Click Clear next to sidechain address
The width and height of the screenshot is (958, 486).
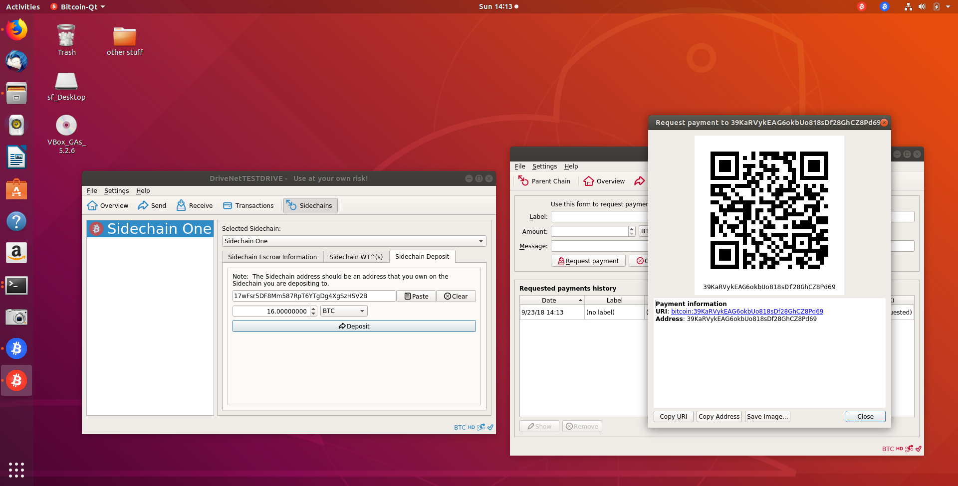(456, 296)
